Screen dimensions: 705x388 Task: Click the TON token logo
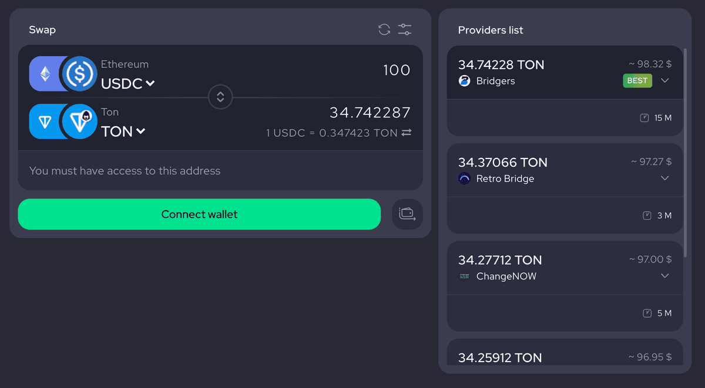pyautogui.click(x=79, y=122)
